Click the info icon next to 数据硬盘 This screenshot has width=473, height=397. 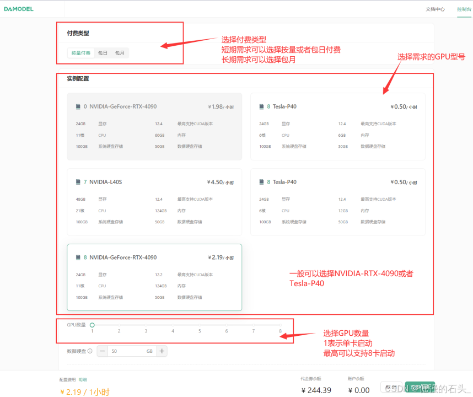pyautogui.click(x=90, y=351)
